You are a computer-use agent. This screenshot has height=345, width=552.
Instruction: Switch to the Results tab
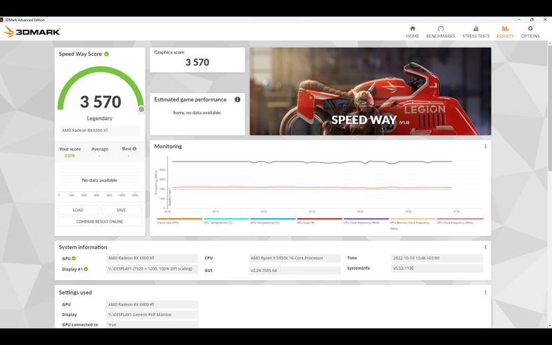tap(505, 32)
